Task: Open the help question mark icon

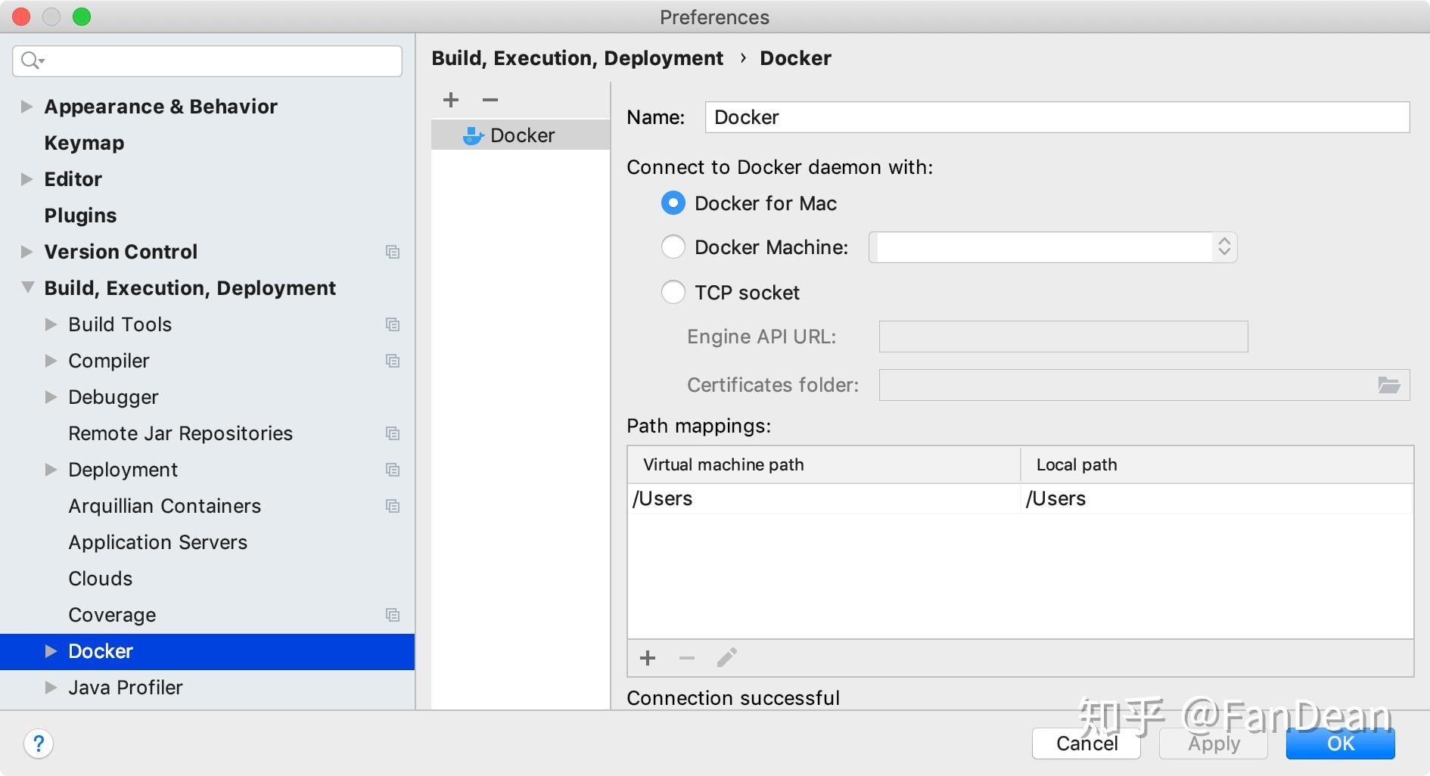Action: pos(37,743)
